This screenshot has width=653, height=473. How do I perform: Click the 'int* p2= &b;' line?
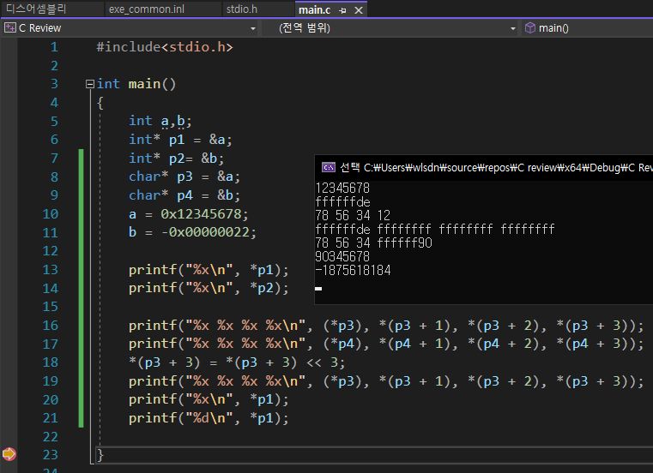pyautogui.click(x=177, y=159)
